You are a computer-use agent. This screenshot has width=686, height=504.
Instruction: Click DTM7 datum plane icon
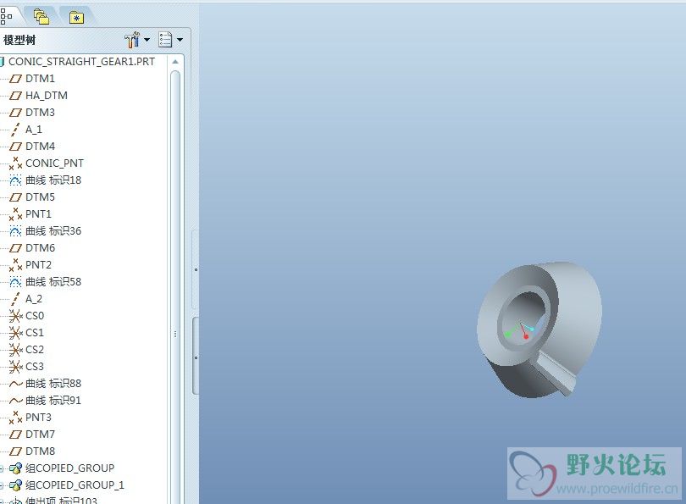16,435
